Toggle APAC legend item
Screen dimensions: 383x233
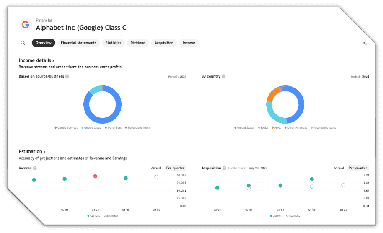[276, 127]
